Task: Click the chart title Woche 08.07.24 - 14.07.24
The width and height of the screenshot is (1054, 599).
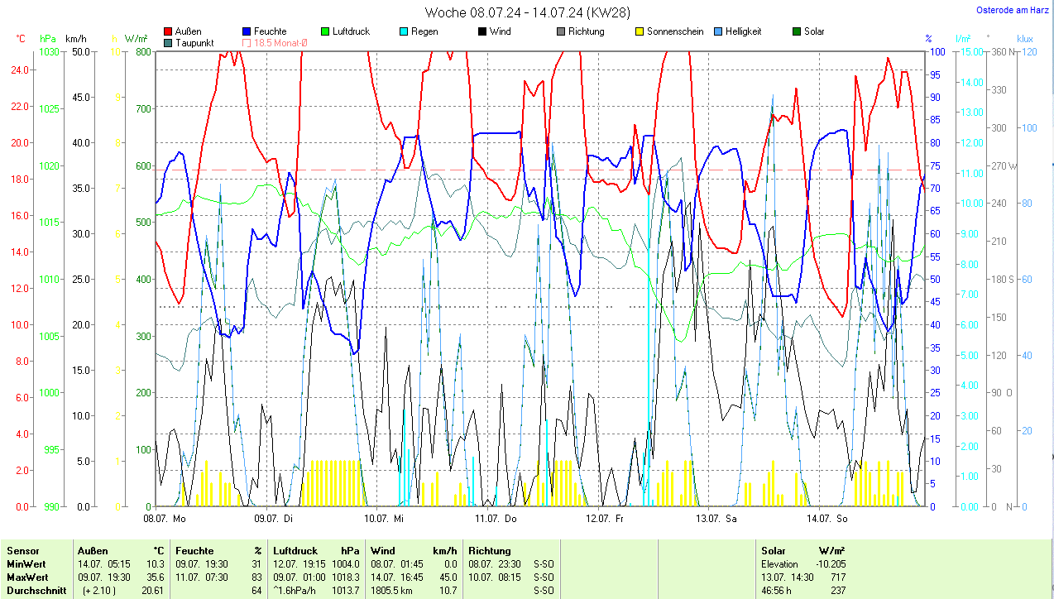Action: (511, 12)
